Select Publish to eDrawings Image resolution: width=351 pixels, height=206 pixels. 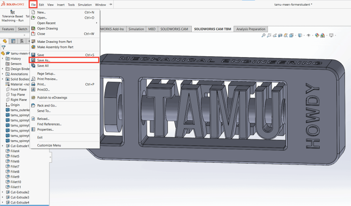65,97
